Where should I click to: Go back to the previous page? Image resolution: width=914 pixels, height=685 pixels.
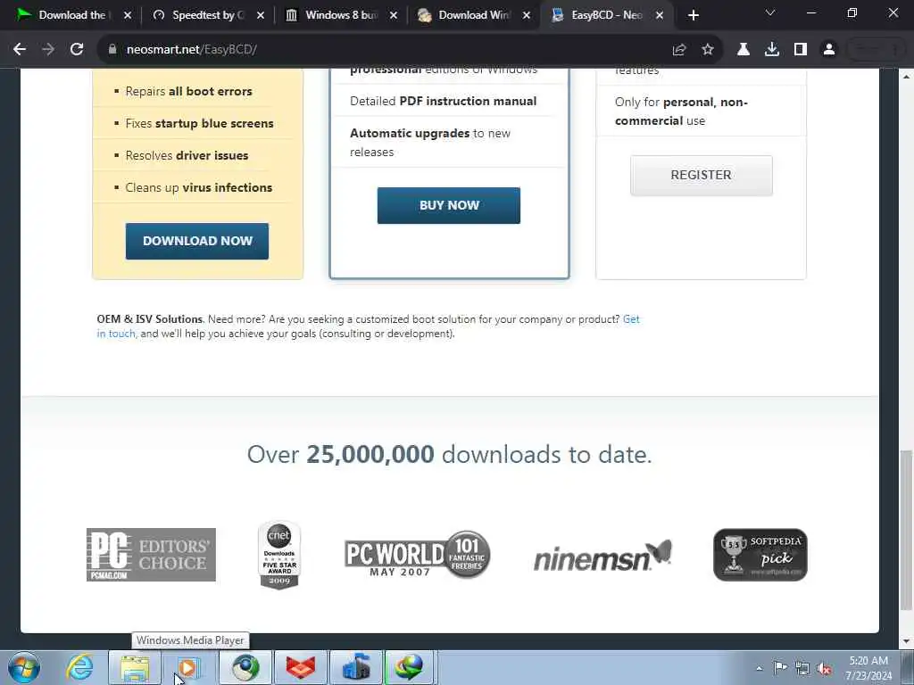click(20, 50)
